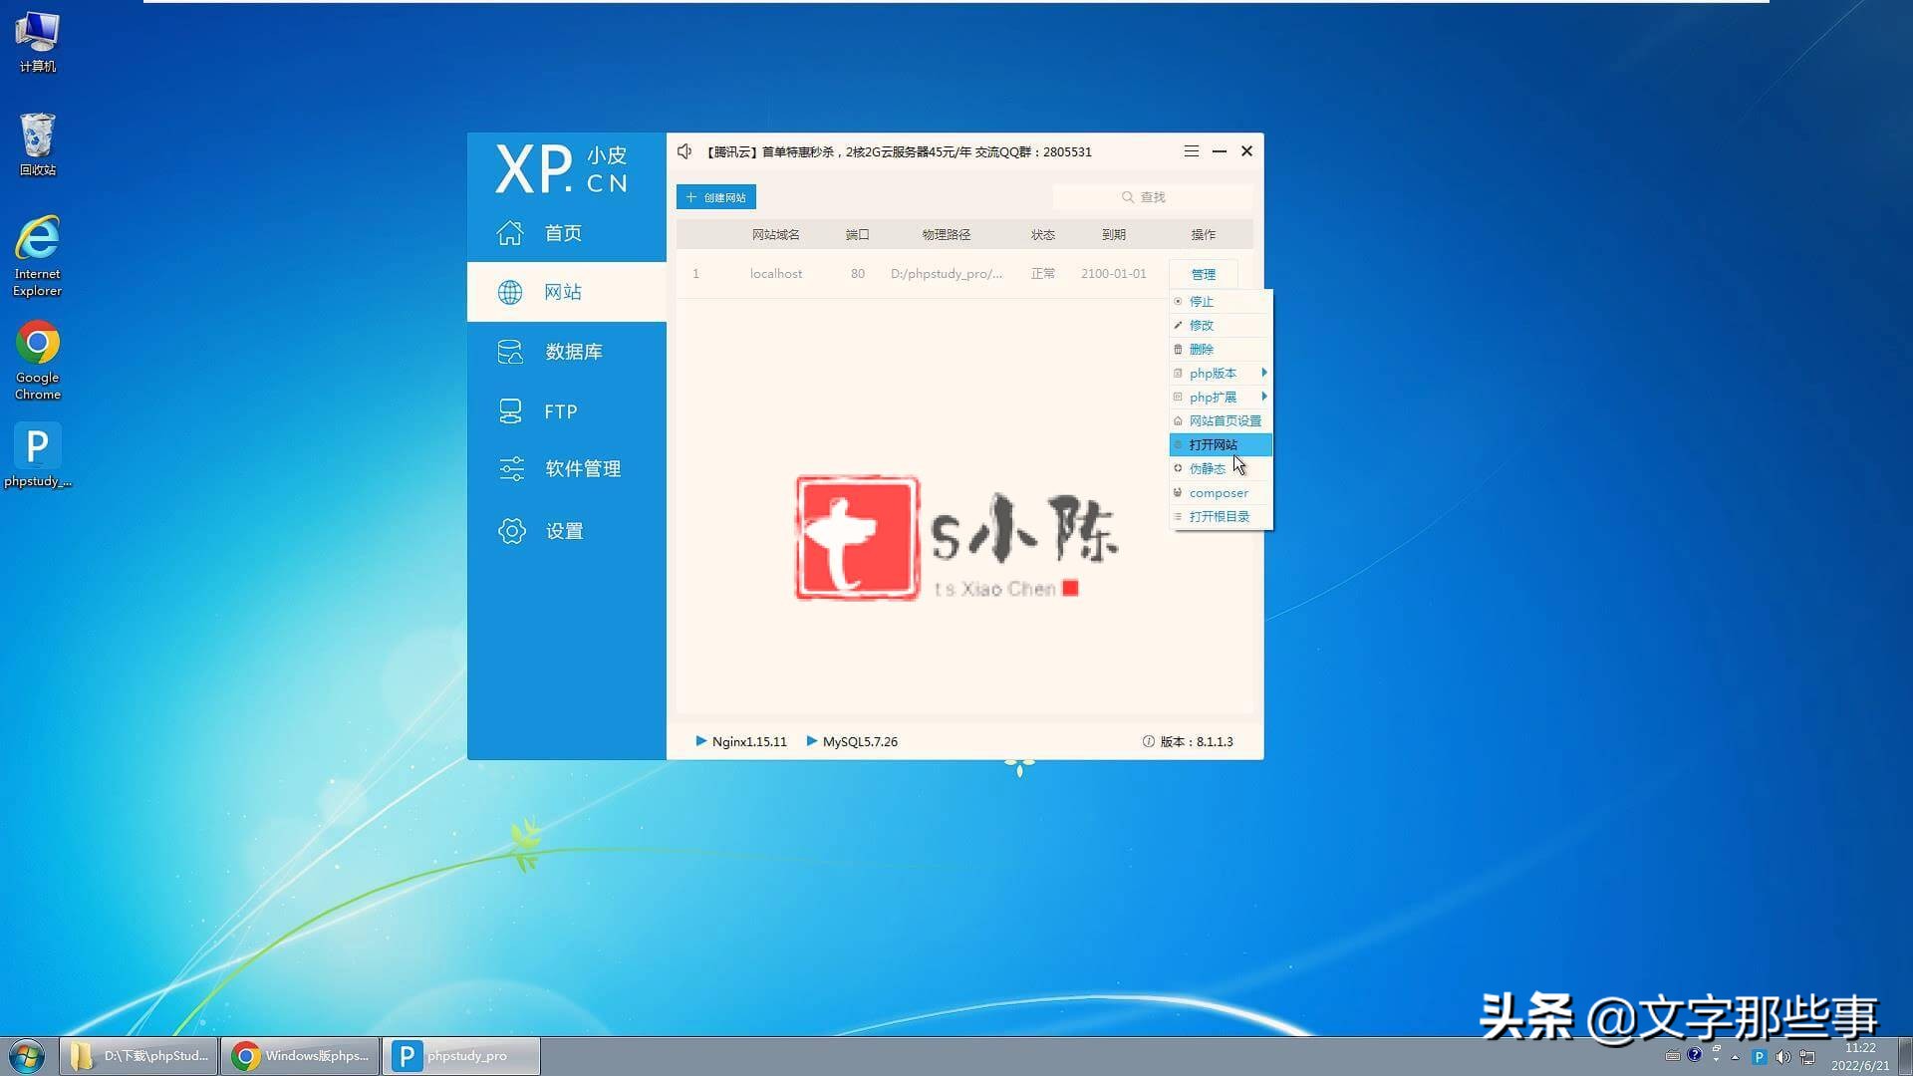Open the FTP section
Viewport: 1913px width, 1076px height.
tap(560, 410)
